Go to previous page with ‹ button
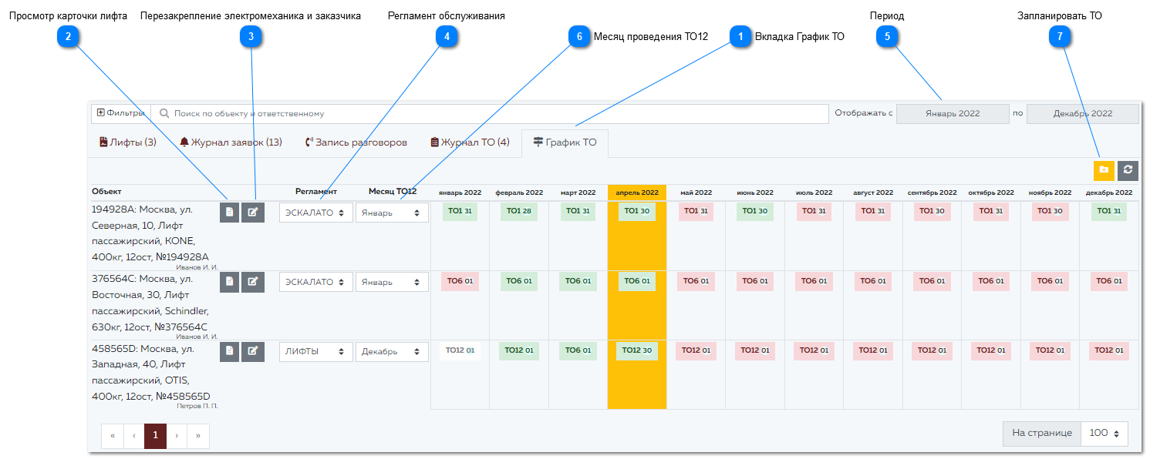Screen dimensions: 1150x459 [x=133, y=436]
